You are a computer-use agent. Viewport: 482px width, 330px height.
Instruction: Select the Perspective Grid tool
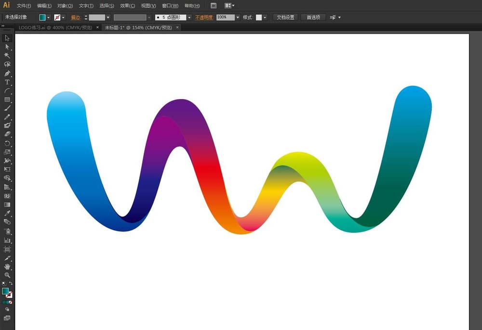(7, 187)
